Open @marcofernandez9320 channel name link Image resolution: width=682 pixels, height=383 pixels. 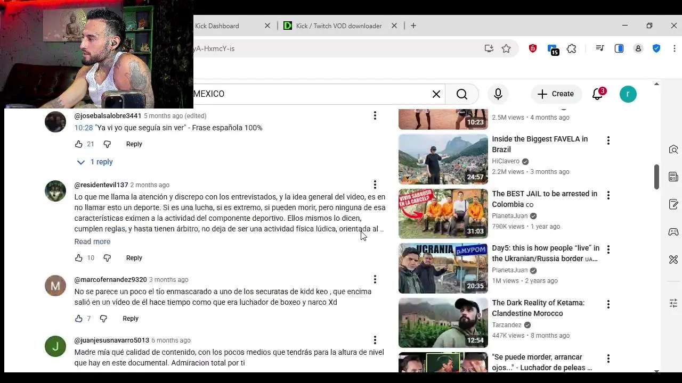click(110, 280)
